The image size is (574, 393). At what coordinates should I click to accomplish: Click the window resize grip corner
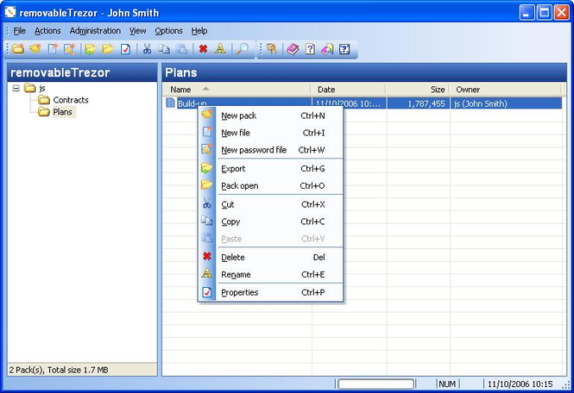point(566,385)
